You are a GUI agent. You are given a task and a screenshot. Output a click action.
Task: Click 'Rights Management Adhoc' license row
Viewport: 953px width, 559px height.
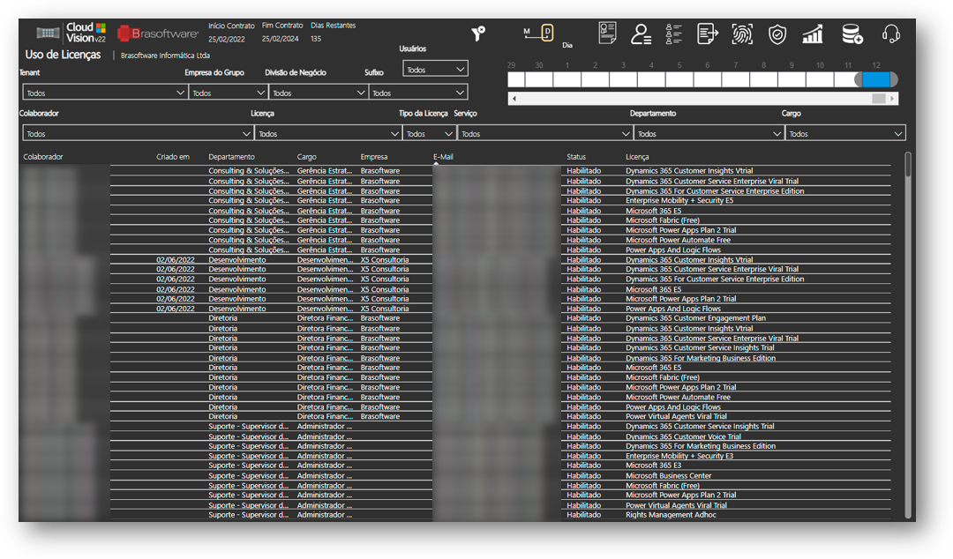671,515
